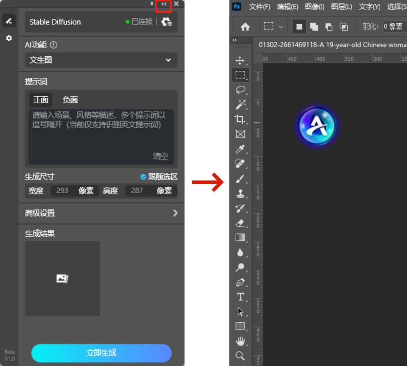Click the empty 生成结果 thumbnail

pos(62,278)
